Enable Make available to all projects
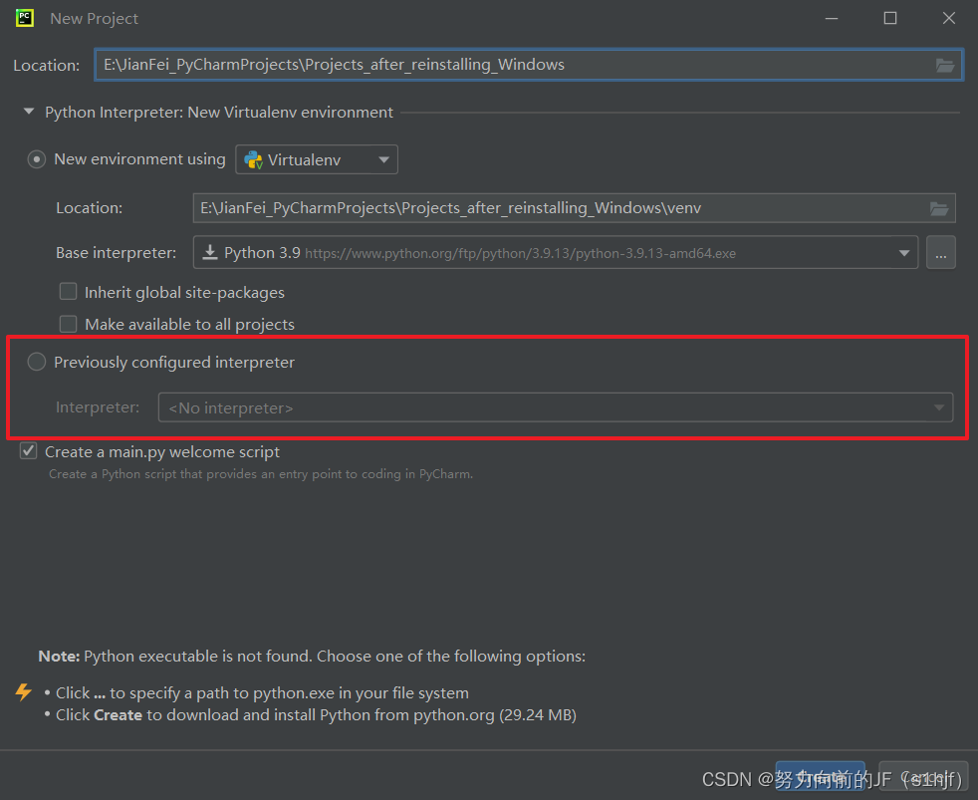The height and width of the screenshot is (800, 978). (68, 323)
